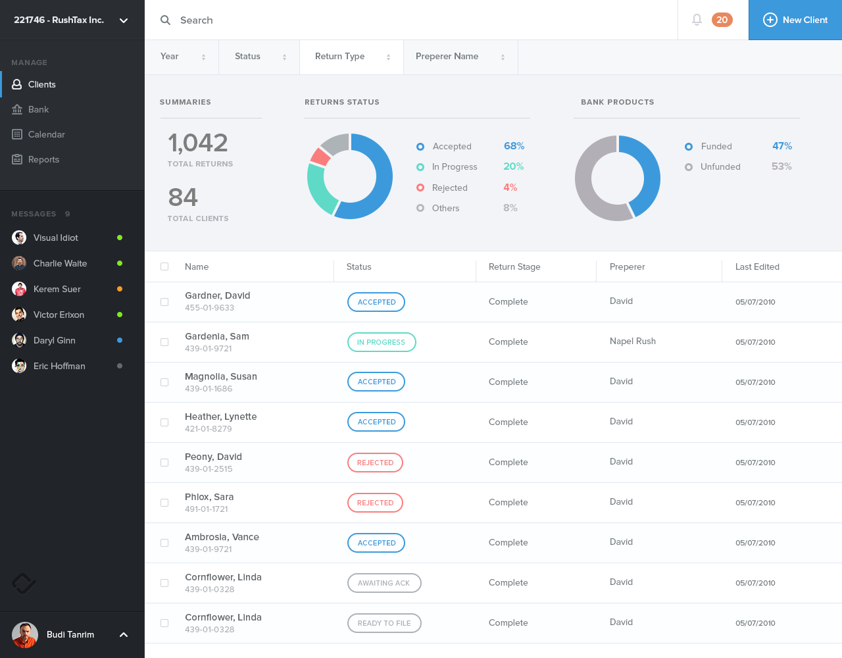Screen dimensions: 842x658
Task: Click the IN PROGRESS status badge
Action: coord(382,342)
